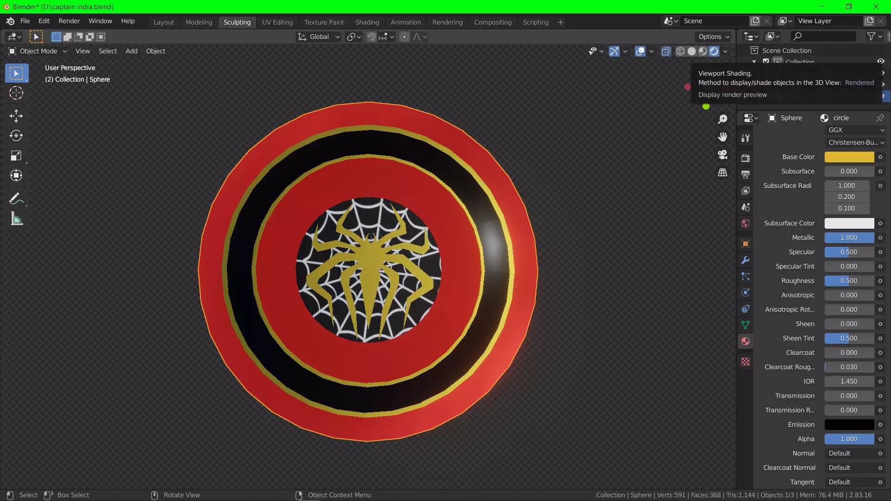The image size is (891, 501).
Task: Open Active Tool properties tab
Action: (x=746, y=138)
